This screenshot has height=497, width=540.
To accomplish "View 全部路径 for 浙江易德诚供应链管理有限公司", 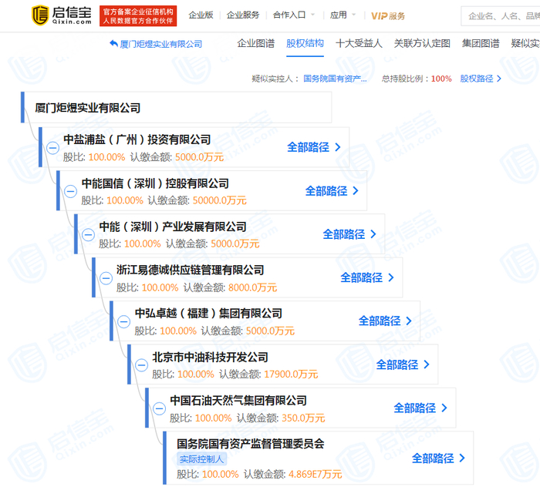I will (x=367, y=277).
